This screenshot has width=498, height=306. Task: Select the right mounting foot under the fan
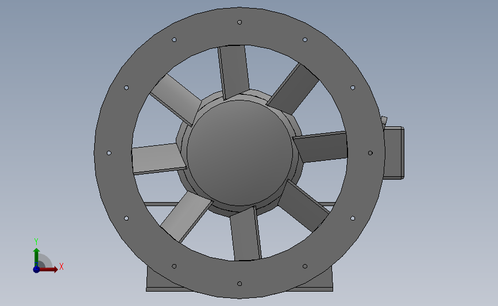321,282
